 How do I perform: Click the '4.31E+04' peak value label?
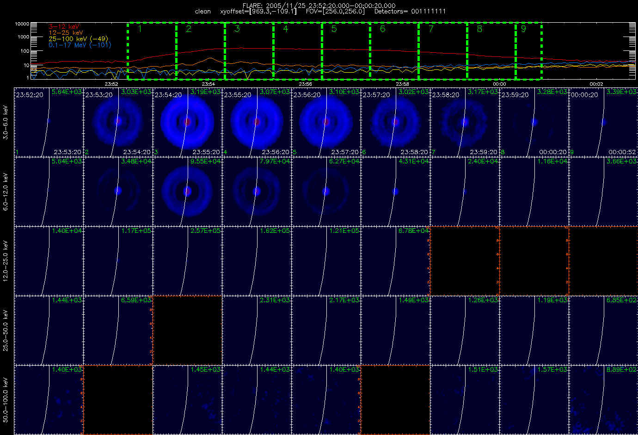click(x=413, y=162)
